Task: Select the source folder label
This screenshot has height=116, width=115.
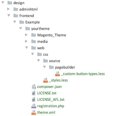Action: pyautogui.click(x=55, y=61)
